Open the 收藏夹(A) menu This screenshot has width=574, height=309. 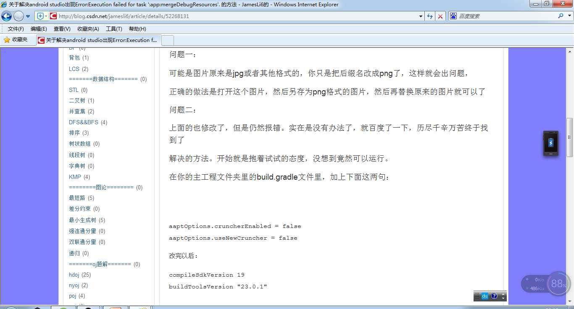(x=88, y=29)
